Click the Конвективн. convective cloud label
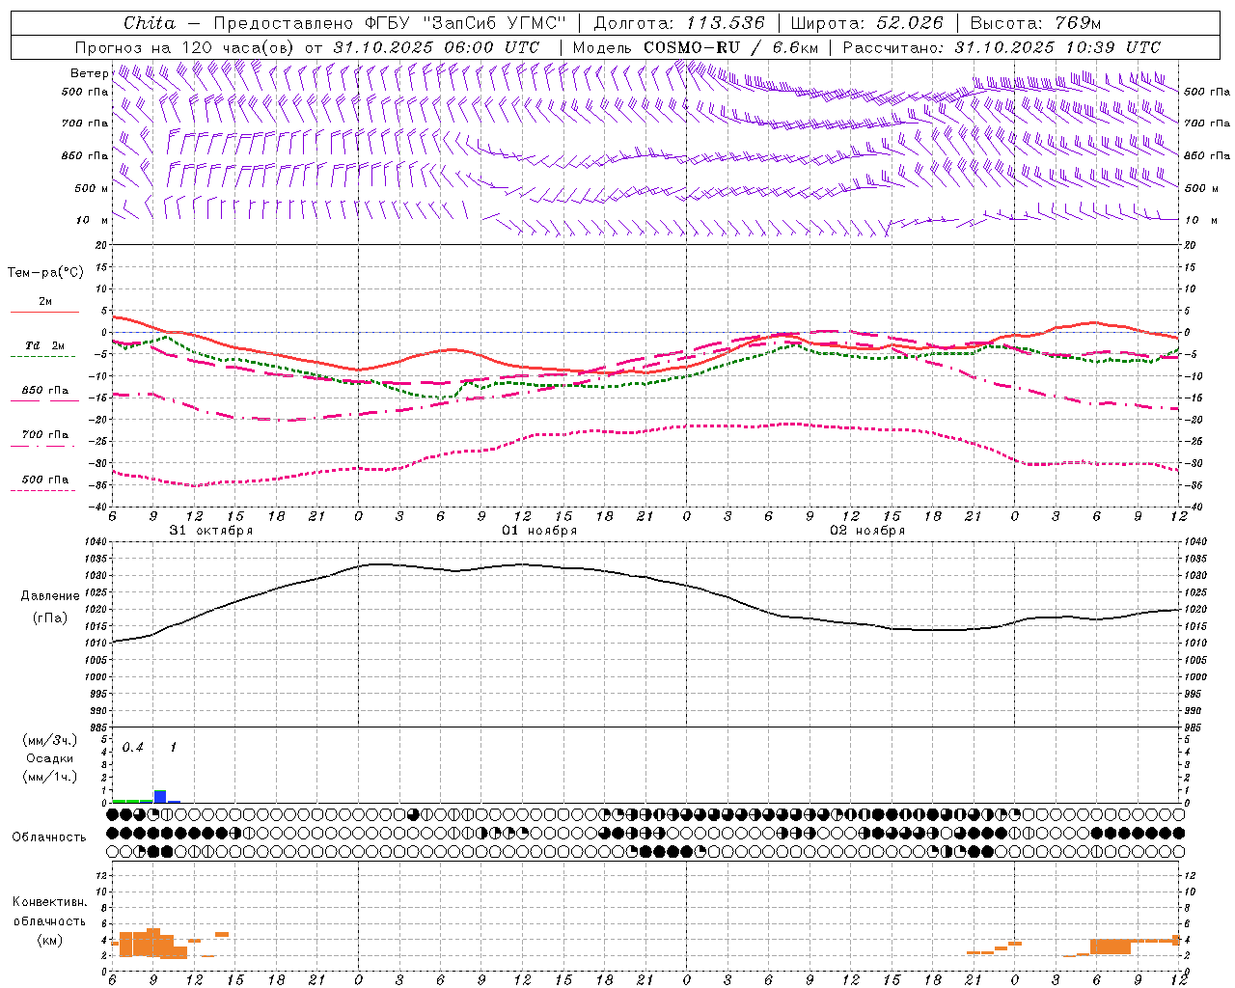This screenshot has width=1235, height=988. pyautogui.click(x=49, y=902)
